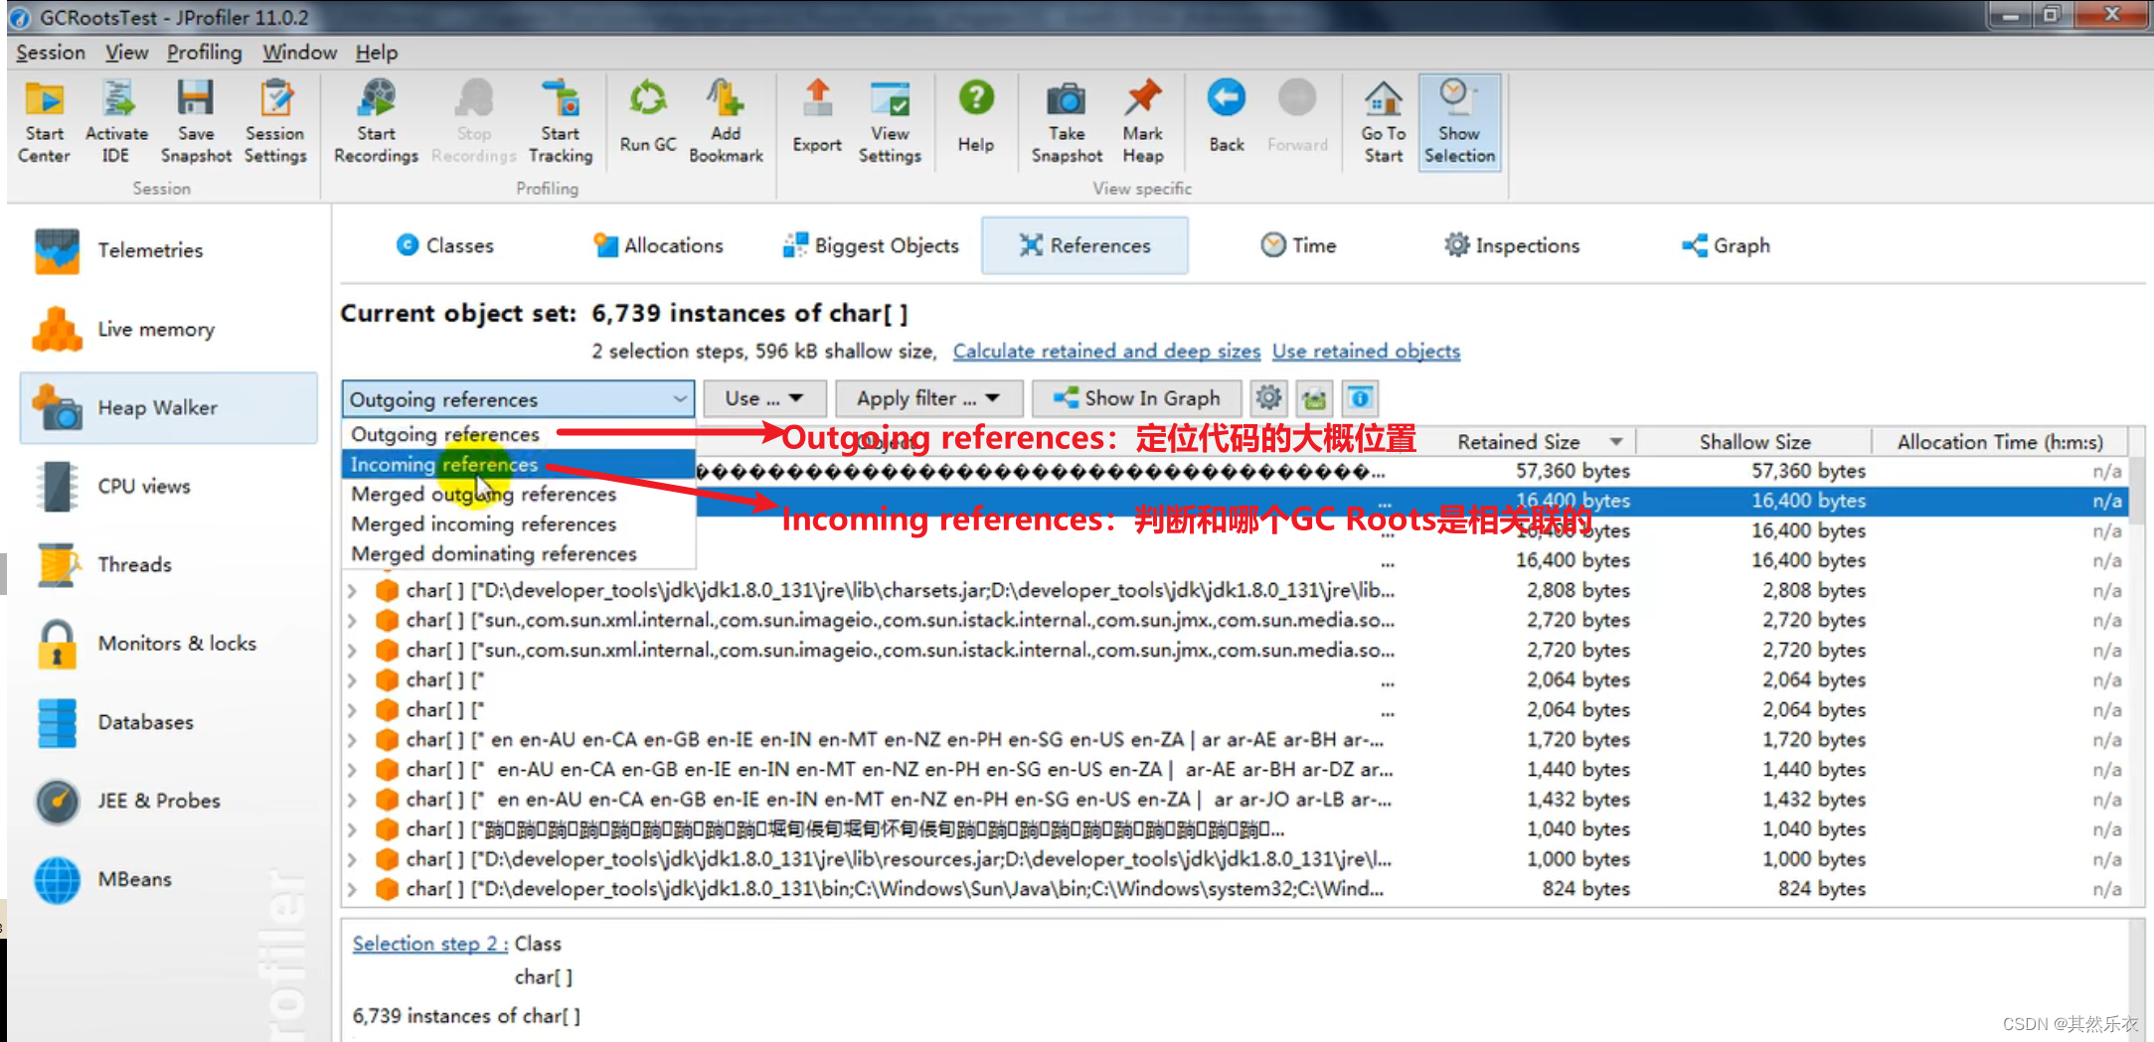The height and width of the screenshot is (1042, 2154).
Task: Switch to the Allocations tab
Action: pyautogui.click(x=658, y=245)
